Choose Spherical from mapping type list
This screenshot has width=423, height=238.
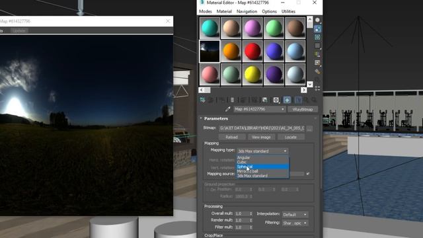pos(262,167)
